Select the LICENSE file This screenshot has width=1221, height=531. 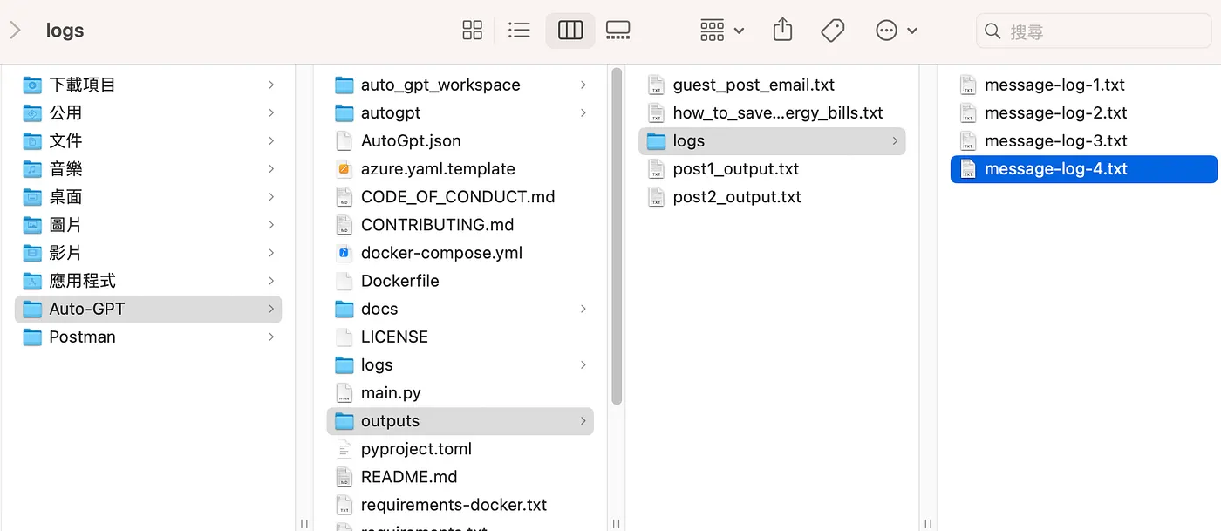460,337
